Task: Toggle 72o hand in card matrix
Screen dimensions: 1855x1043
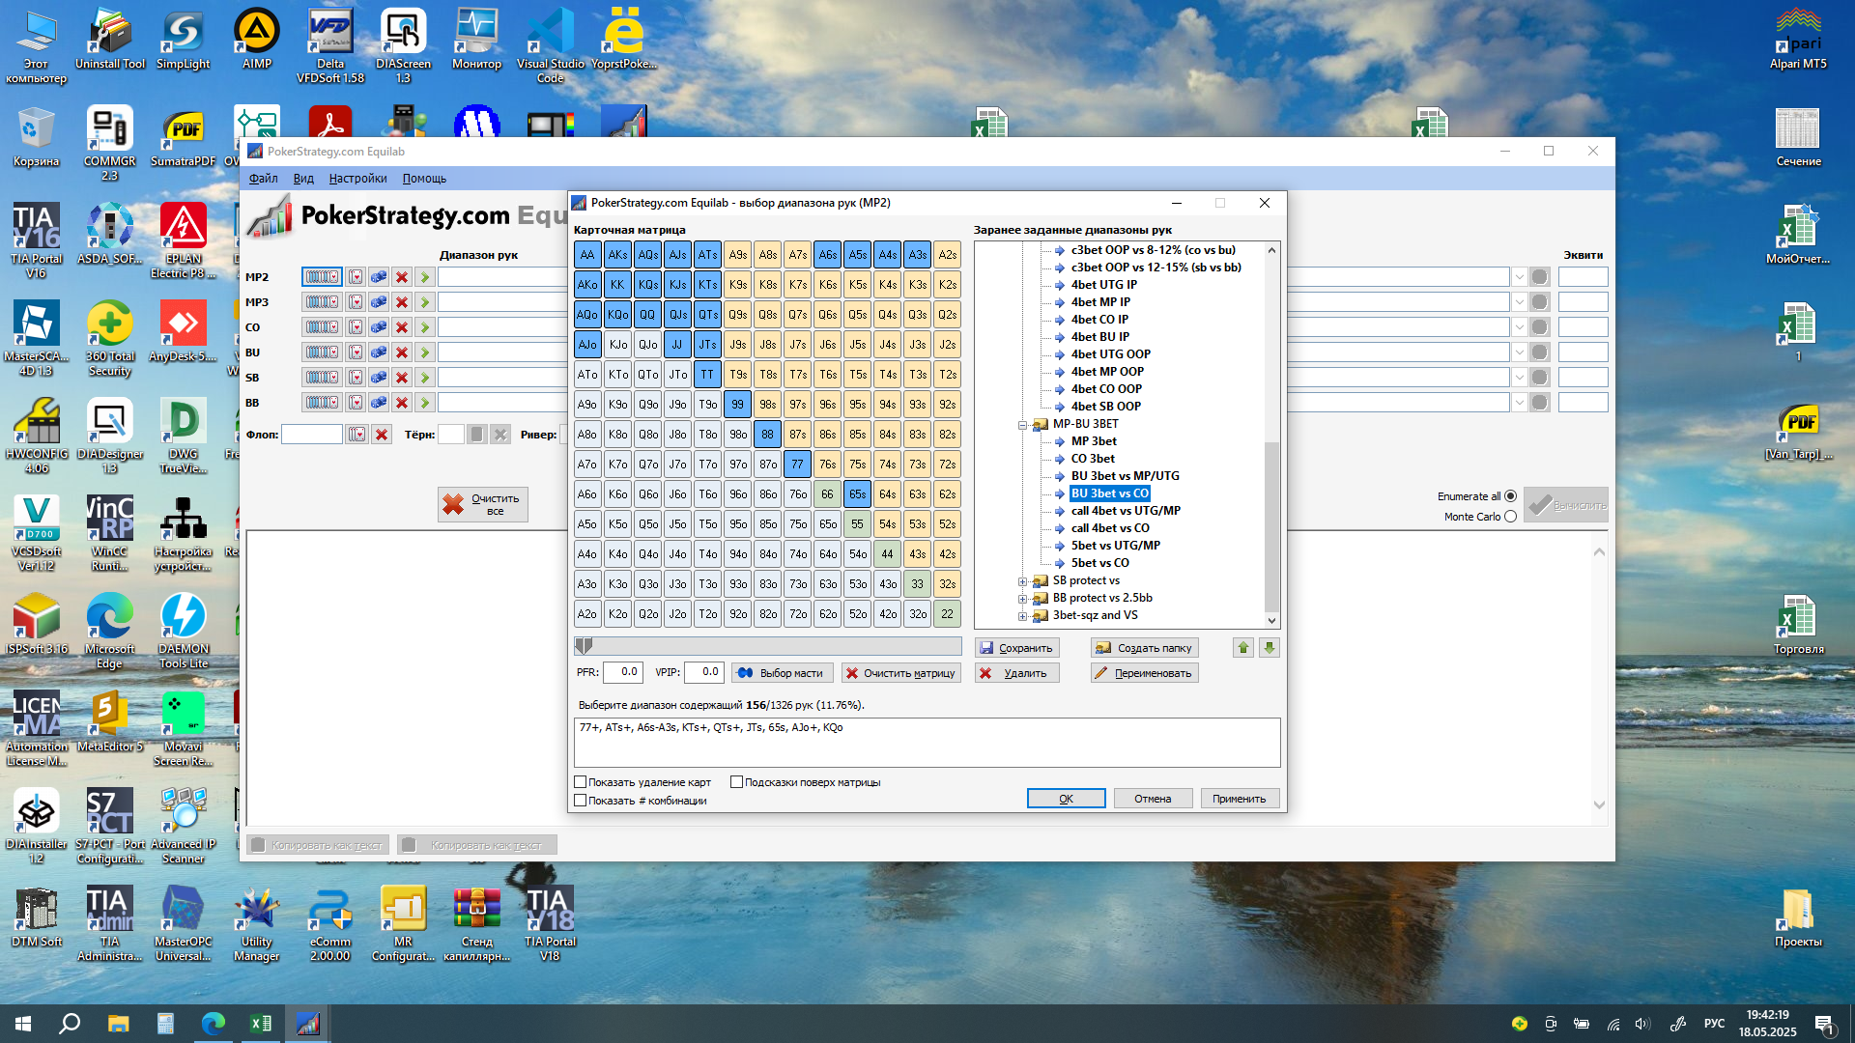Action: click(798, 613)
